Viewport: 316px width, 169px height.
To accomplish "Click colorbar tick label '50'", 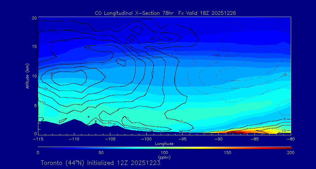I will click(101, 153).
